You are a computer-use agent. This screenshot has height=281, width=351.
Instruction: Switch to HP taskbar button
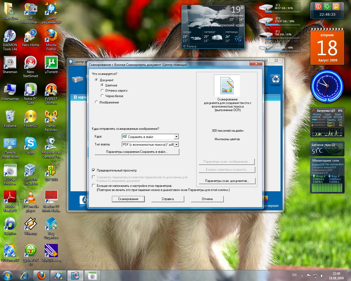[58, 275]
